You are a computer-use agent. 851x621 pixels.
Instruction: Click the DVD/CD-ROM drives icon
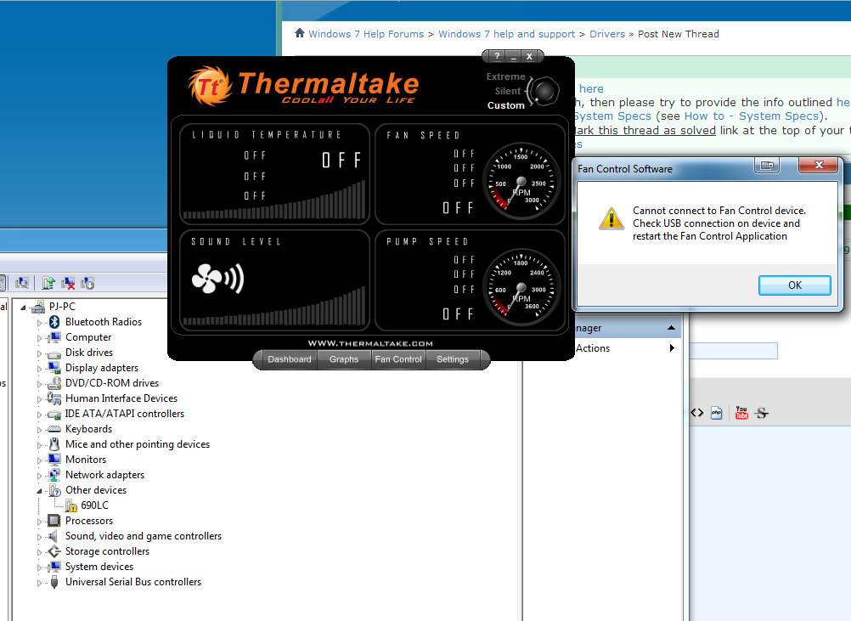pyautogui.click(x=54, y=383)
